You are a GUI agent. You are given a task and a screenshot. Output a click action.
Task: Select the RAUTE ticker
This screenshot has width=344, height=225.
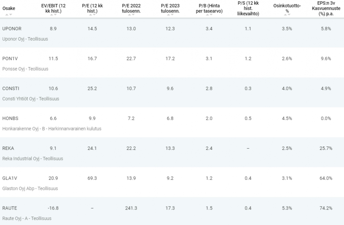pos(10,208)
